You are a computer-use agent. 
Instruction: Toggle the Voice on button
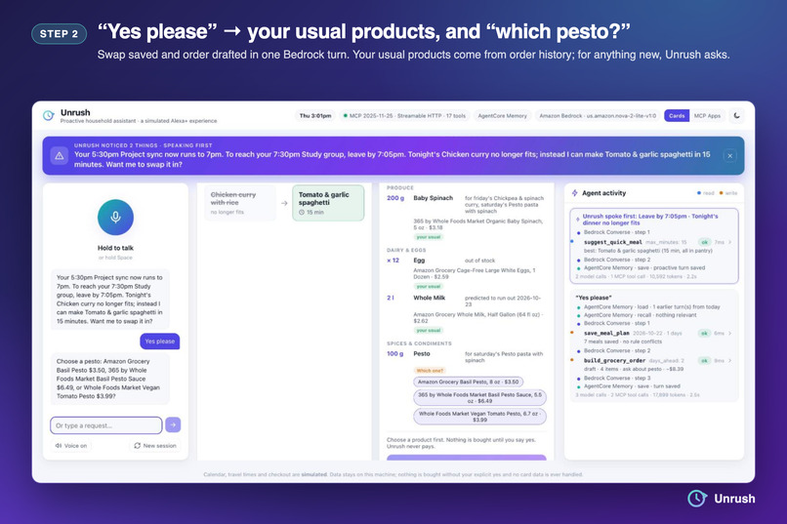71,445
